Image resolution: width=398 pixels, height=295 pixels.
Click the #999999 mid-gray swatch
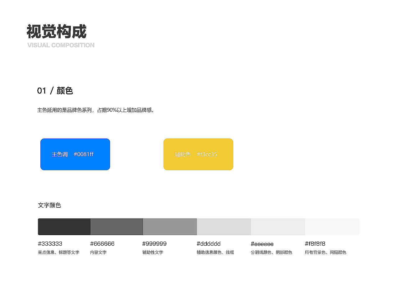point(170,227)
